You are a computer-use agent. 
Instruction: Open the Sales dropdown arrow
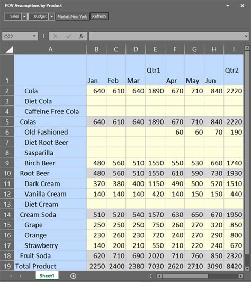click(24, 16)
